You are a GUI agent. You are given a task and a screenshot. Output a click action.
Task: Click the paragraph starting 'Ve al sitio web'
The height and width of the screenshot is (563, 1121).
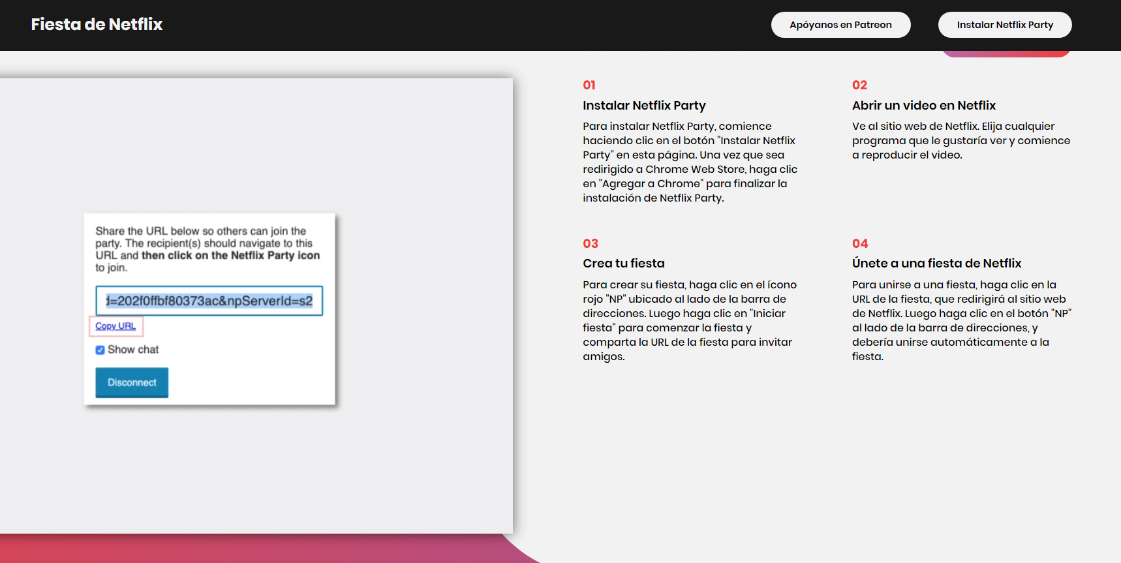tap(961, 140)
